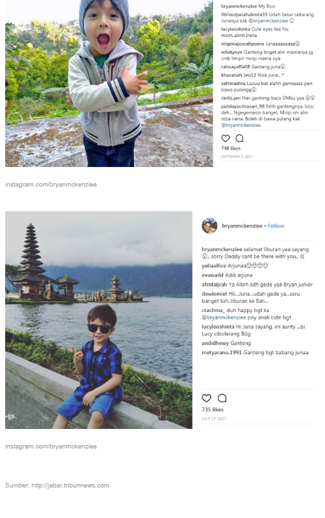Follow bryanmckenziee account
The image size is (325, 518).
276,226
